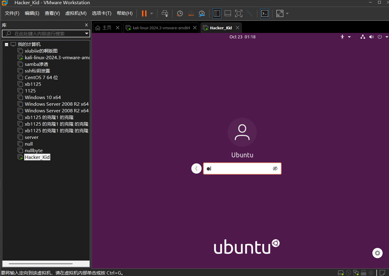This screenshot has width=389, height=276.
Task: Toggle the thumbnail bar view icon
Action: click(228, 14)
